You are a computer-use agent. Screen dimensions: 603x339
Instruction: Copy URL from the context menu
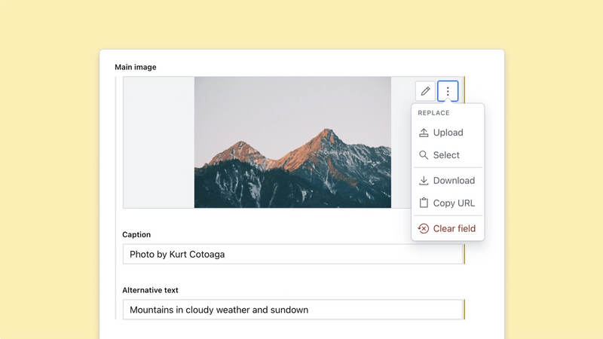point(448,203)
